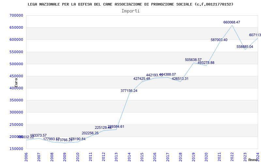
Task: Click the Importi subtitle text
Action: [130, 11]
